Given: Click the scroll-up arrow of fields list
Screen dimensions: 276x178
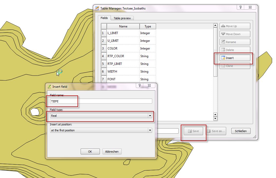Looking at the screenshot, I should pyautogui.click(x=215, y=25).
